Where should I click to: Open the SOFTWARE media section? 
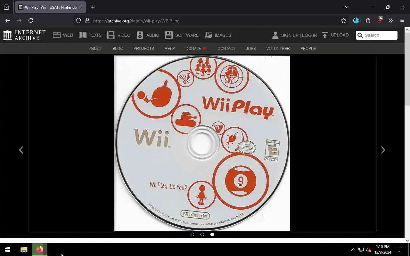click(182, 35)
